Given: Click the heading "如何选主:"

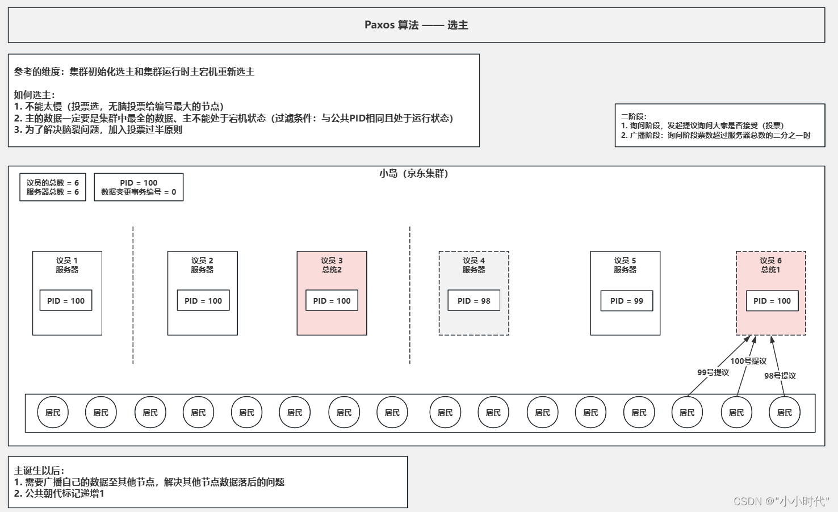Looking at the screenshot, I should click(x=35, y=95).
